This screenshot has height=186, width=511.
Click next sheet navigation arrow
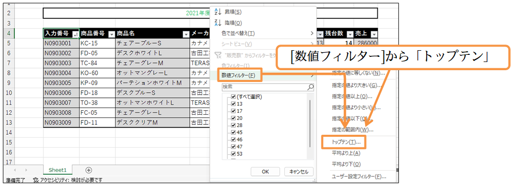click(26, 170)
